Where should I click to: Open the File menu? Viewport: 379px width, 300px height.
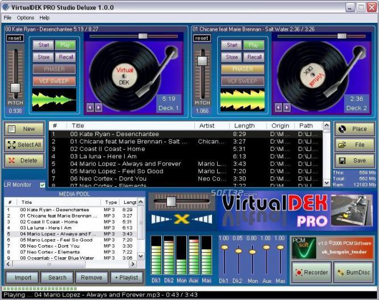7,18
